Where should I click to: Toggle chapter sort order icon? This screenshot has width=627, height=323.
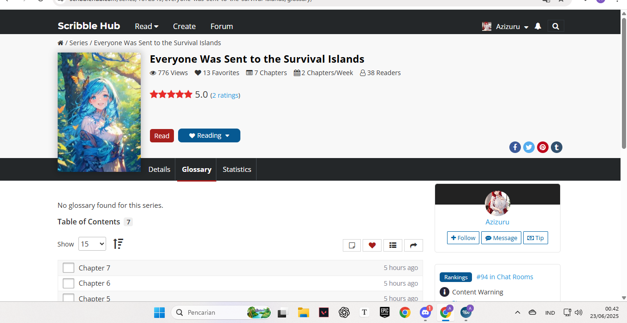click(118, 244)
